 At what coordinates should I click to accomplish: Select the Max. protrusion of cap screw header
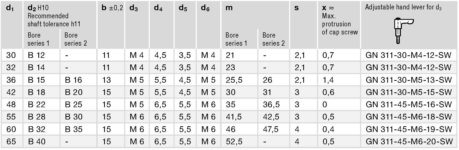[x=339, y=24]
